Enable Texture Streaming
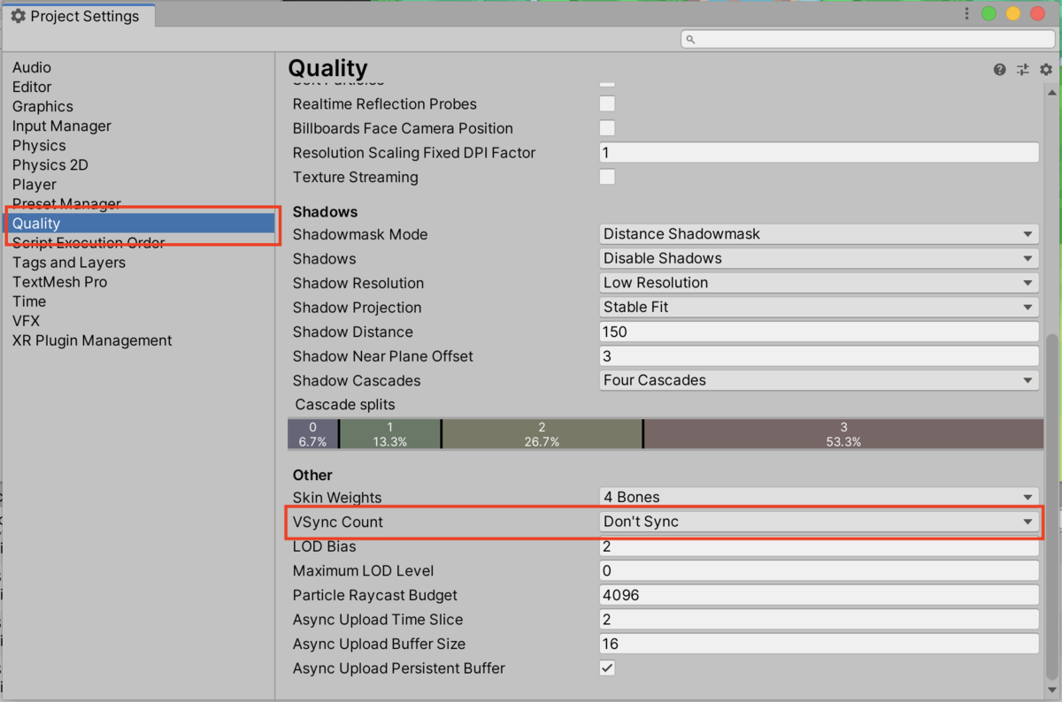 (607, 176)
